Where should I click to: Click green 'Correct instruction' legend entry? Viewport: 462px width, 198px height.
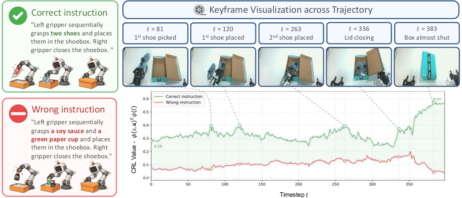click(178, 97)
